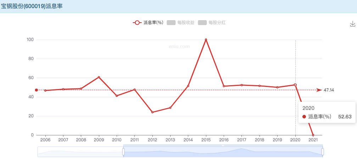This screenshot has width=357, height=164.
Task: Click the unselected left area of zoom bar
Action: (x=80, y=152)
